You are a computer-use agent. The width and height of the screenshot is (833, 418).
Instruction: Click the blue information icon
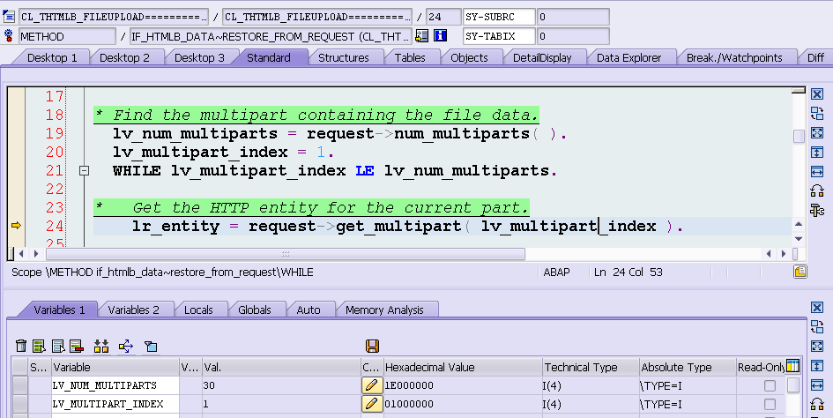[x=441, y=35]
